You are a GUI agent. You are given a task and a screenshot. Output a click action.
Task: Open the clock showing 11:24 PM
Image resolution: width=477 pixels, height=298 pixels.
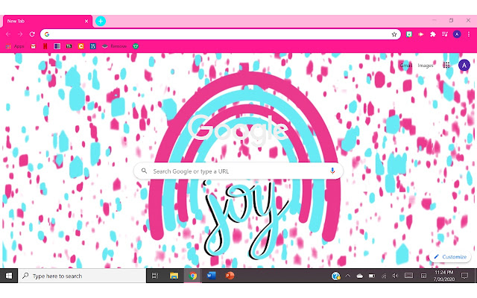(x=444, y=276)
